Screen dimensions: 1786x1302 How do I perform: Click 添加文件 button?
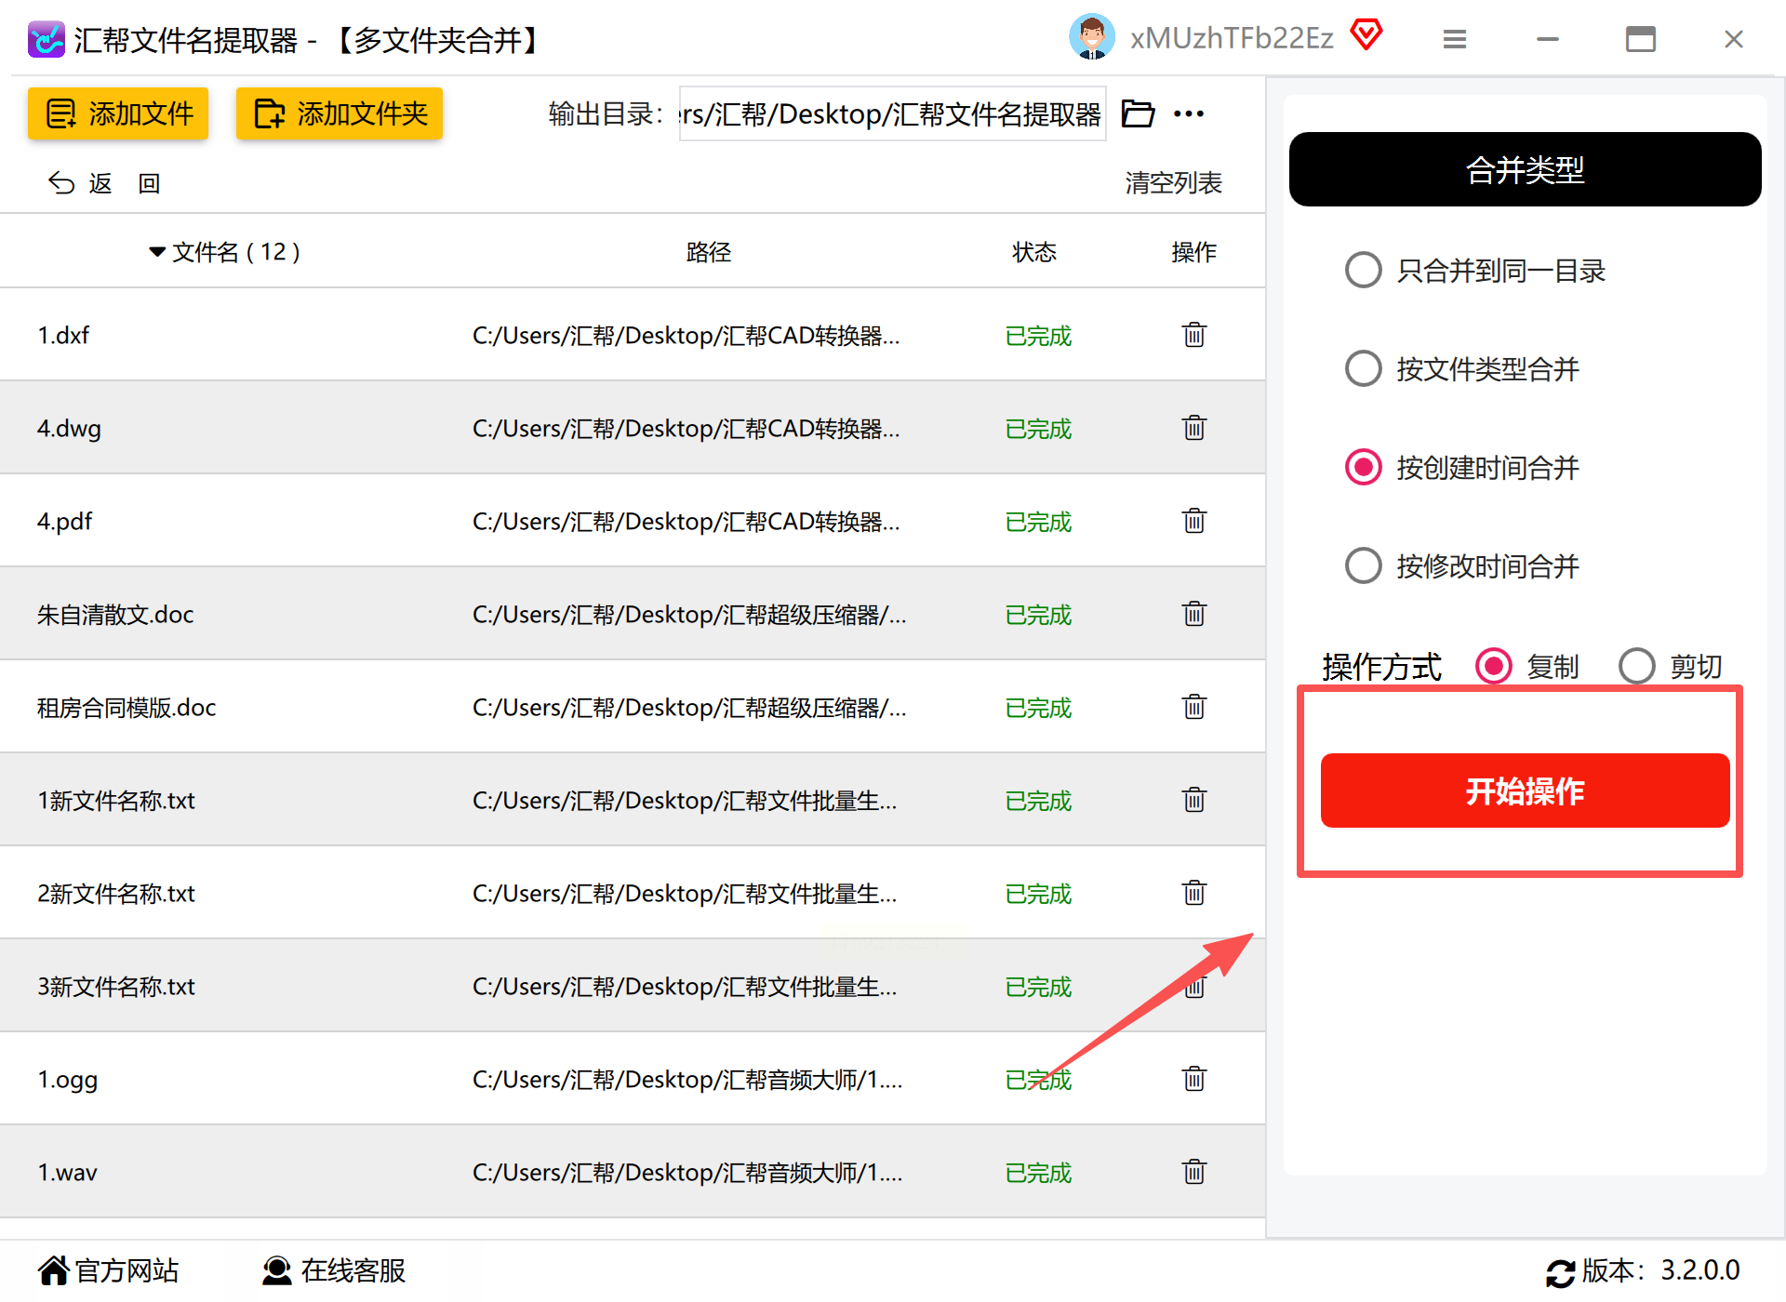click(118, 113)
